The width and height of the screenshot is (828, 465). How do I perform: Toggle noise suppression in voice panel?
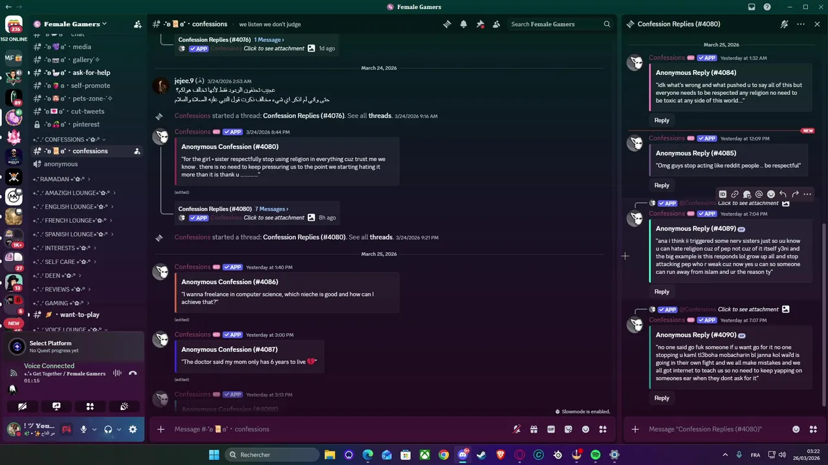117,373
